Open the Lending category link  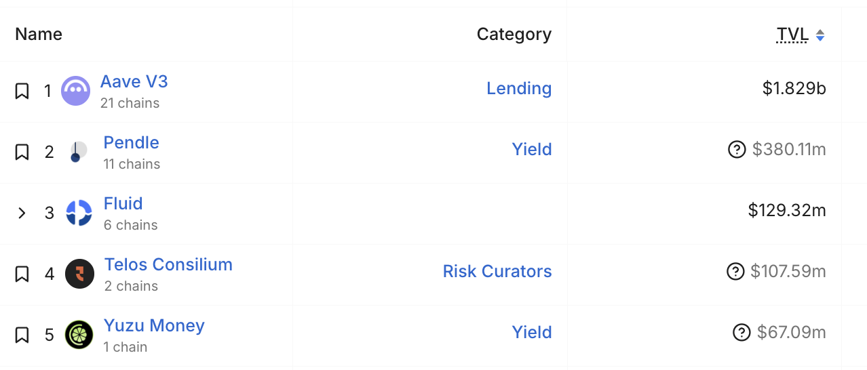point(519,88)
